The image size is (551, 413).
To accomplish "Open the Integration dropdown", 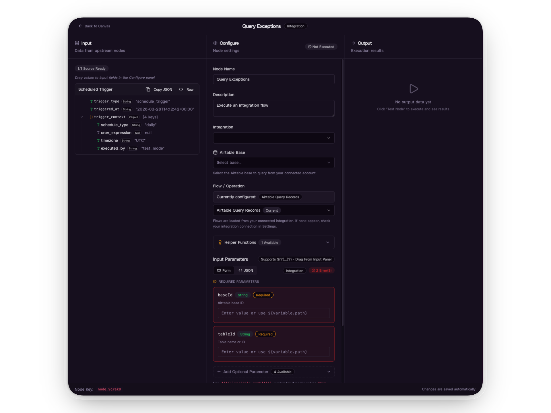I will [273, 138].
